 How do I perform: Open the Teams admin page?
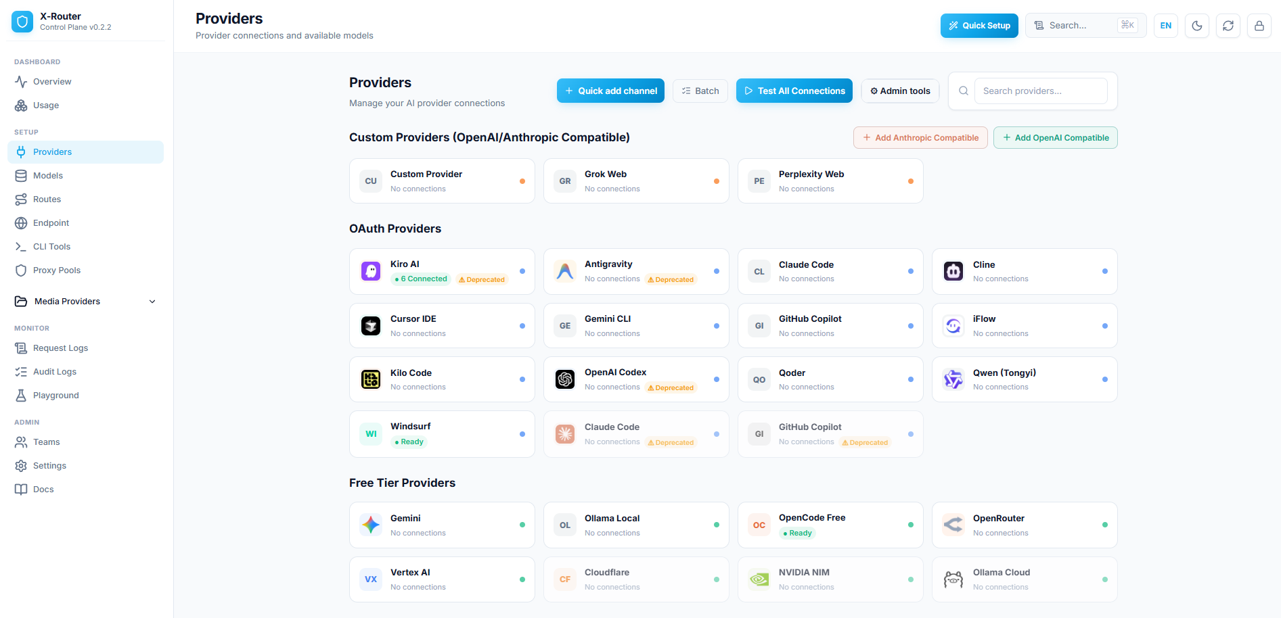(x=86, y=442)
